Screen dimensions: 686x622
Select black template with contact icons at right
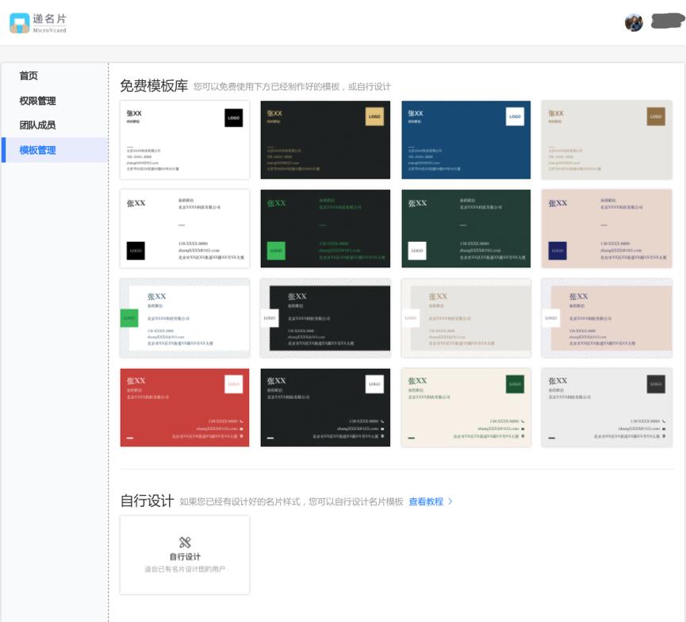(x=325, y=408)
